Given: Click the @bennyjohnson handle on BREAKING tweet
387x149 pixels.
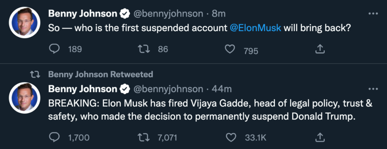Looking at the screenshot, I should (x=168, y=89).
